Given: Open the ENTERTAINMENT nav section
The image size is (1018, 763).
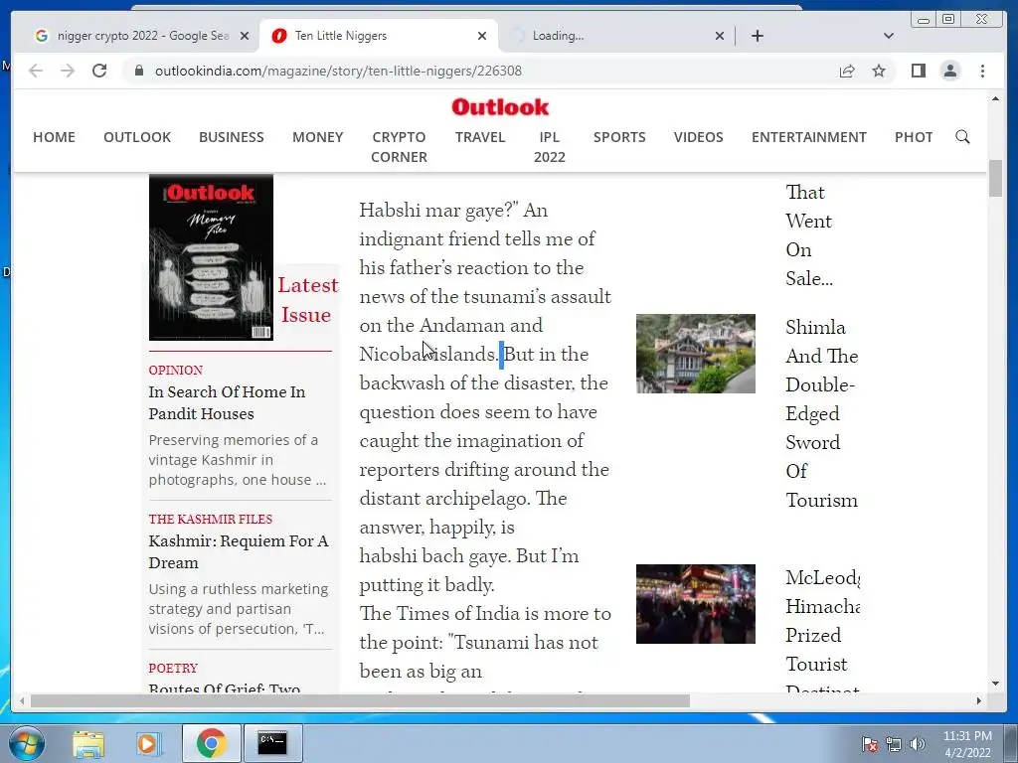Looking at the screenshot, I should (x=809, y=137).
